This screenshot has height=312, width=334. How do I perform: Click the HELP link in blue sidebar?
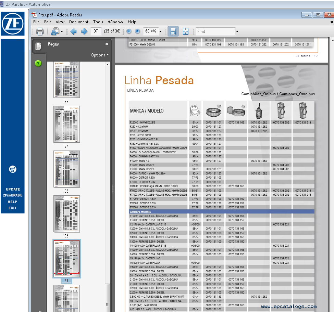[12, 202]
